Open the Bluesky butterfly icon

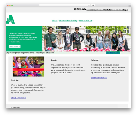click(x=85, y=9)
